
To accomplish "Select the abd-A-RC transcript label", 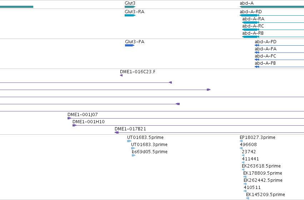I will coord(253,26).
